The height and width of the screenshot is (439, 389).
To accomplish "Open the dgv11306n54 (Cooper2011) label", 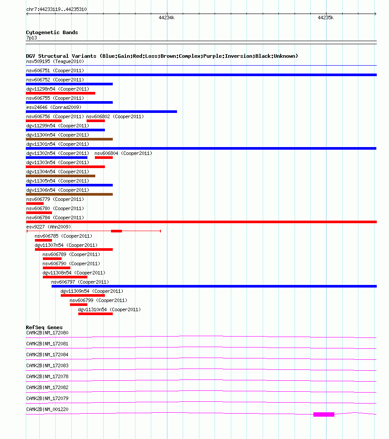I will tap(58, 190).
